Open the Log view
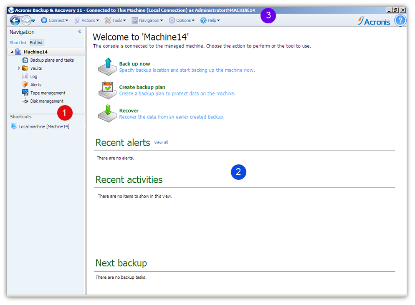The image size is (415, 305). [34, 76]
